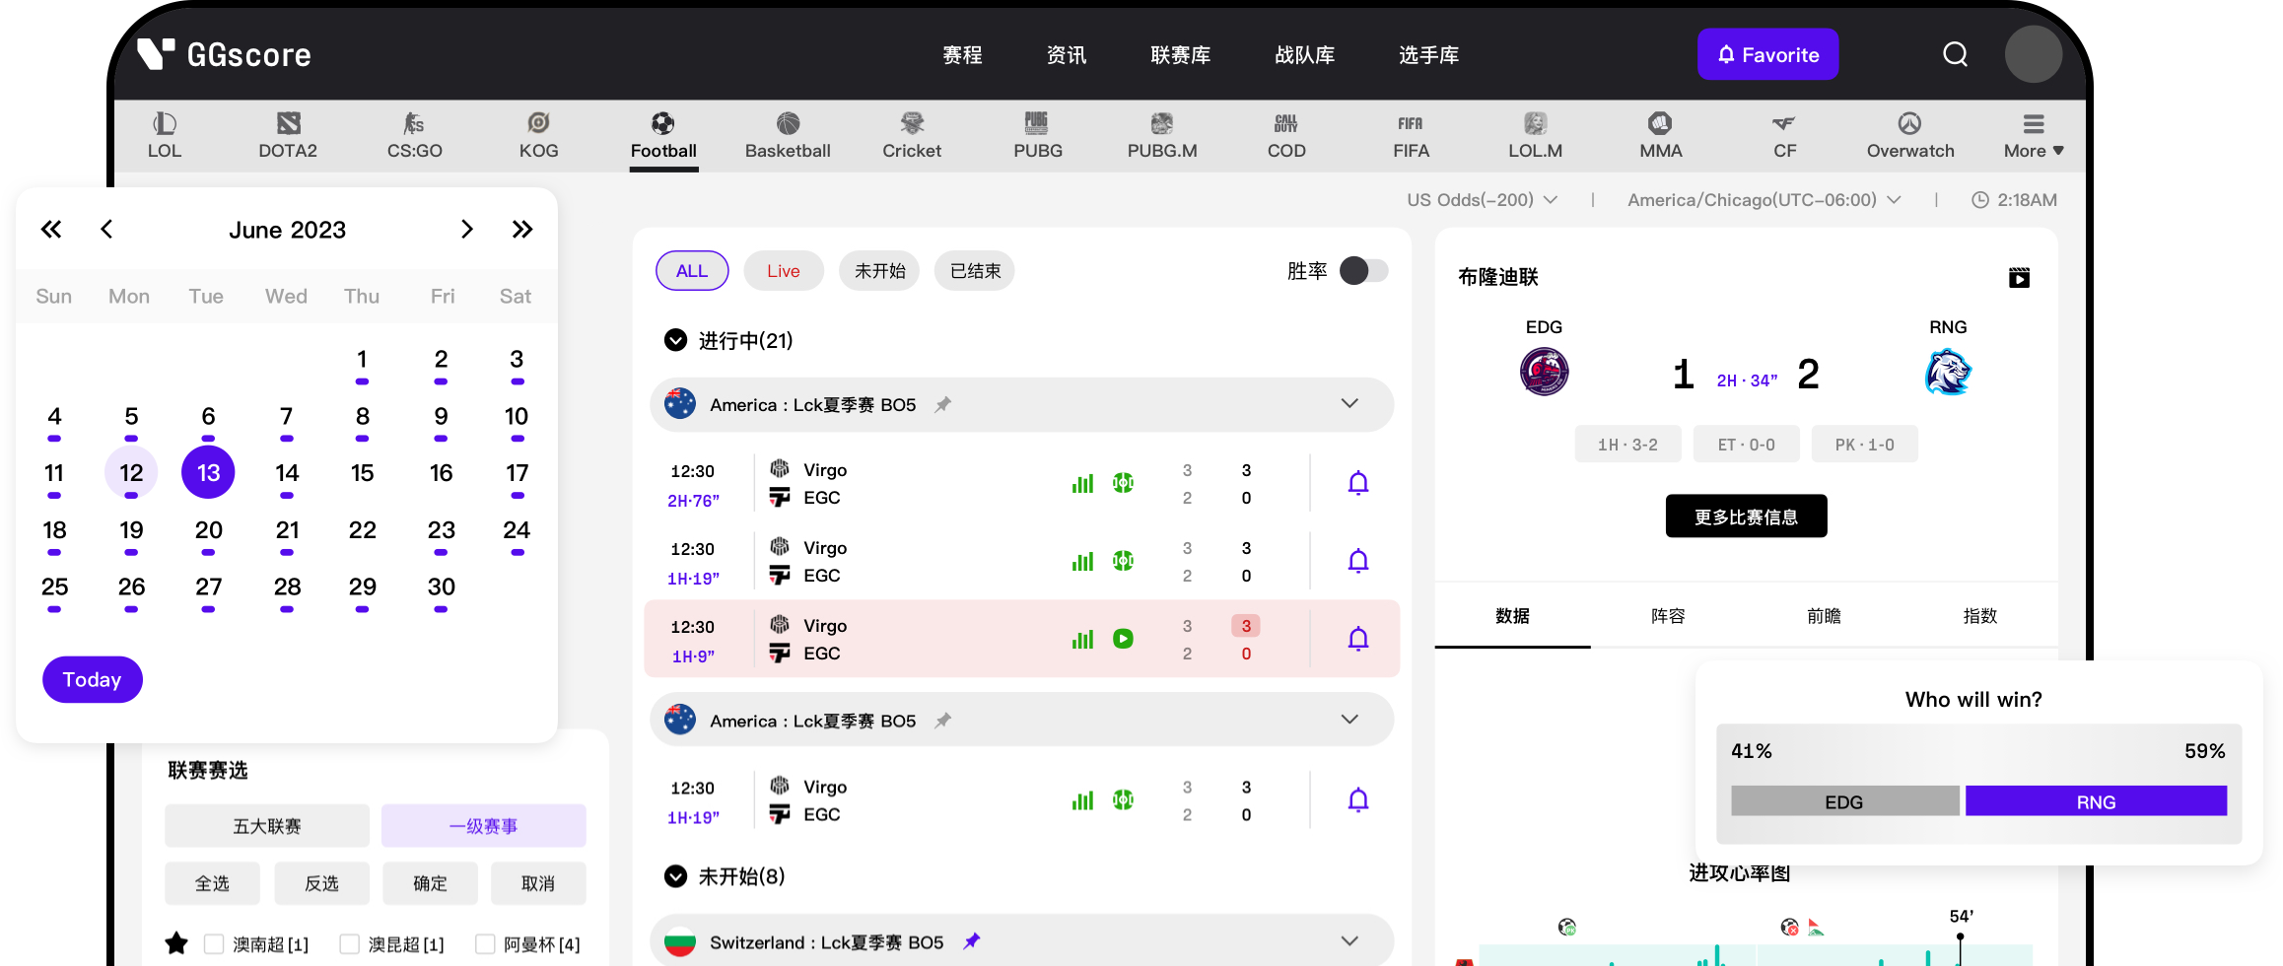Select June 20 in the calendar
This screenshot has height=966, width=2283.
208,530
